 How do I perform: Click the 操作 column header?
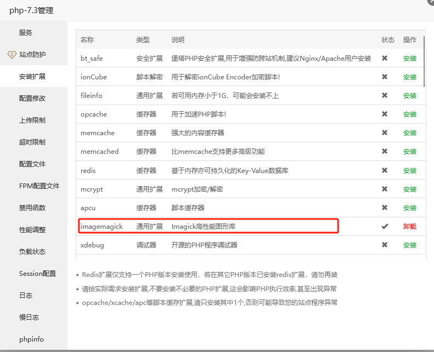click(410, 40)
